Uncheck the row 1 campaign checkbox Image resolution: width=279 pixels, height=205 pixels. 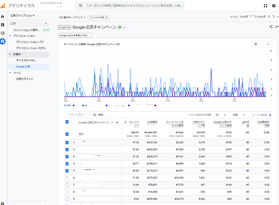[67, 142]
